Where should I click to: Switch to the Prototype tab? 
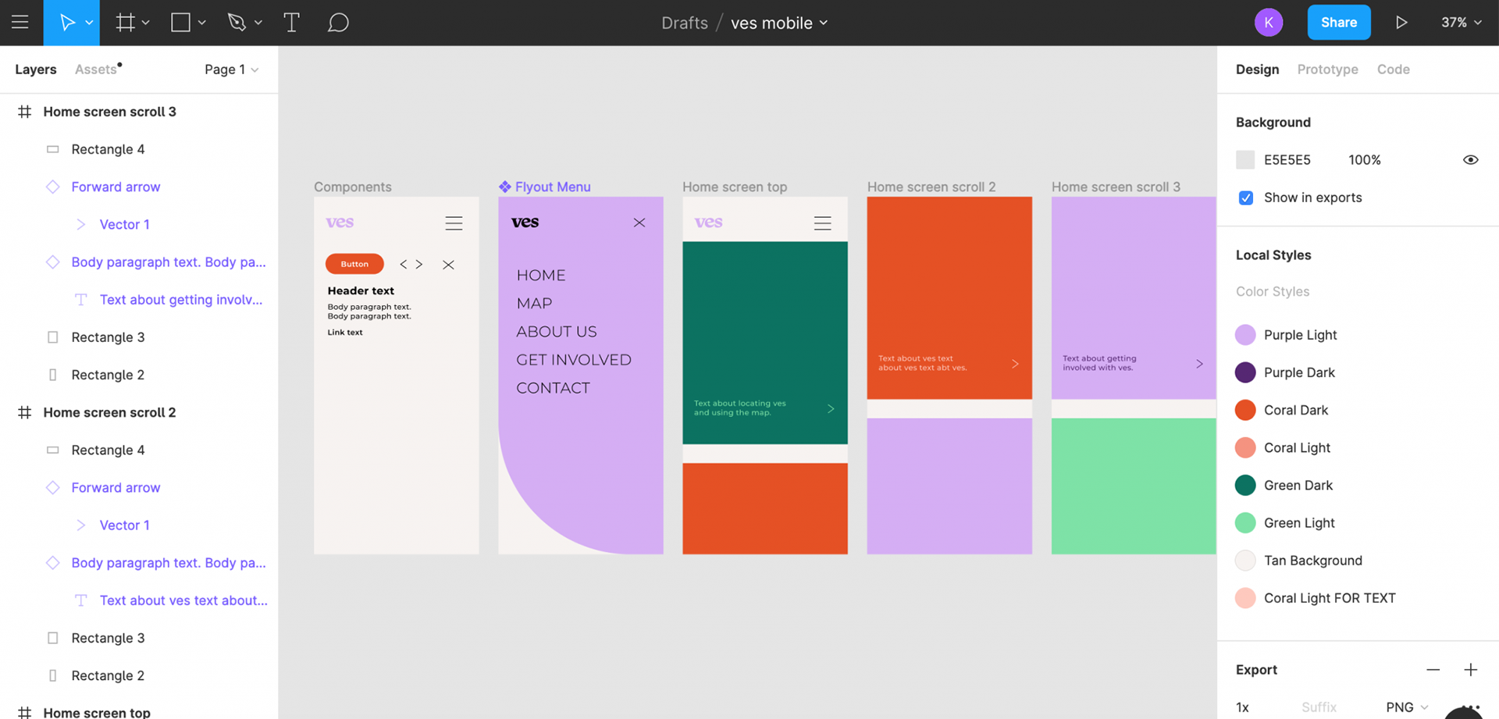1327,69
